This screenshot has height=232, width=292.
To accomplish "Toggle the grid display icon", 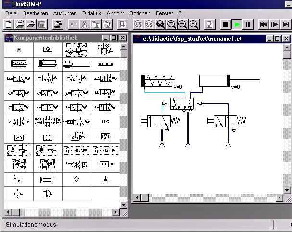I will pos(123,24).
